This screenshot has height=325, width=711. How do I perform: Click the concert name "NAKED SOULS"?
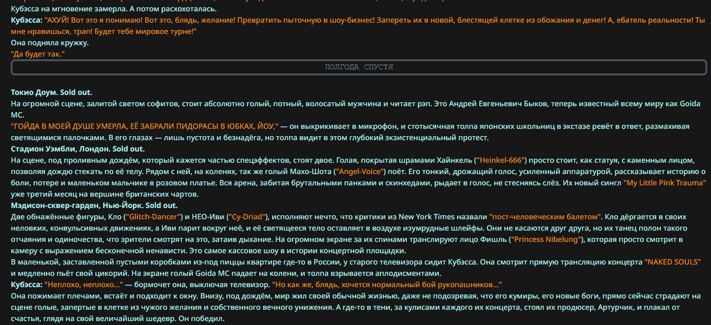673,262
